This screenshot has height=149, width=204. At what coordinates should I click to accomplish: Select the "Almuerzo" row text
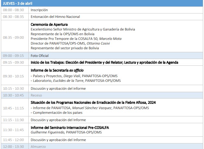coord(38,147)
